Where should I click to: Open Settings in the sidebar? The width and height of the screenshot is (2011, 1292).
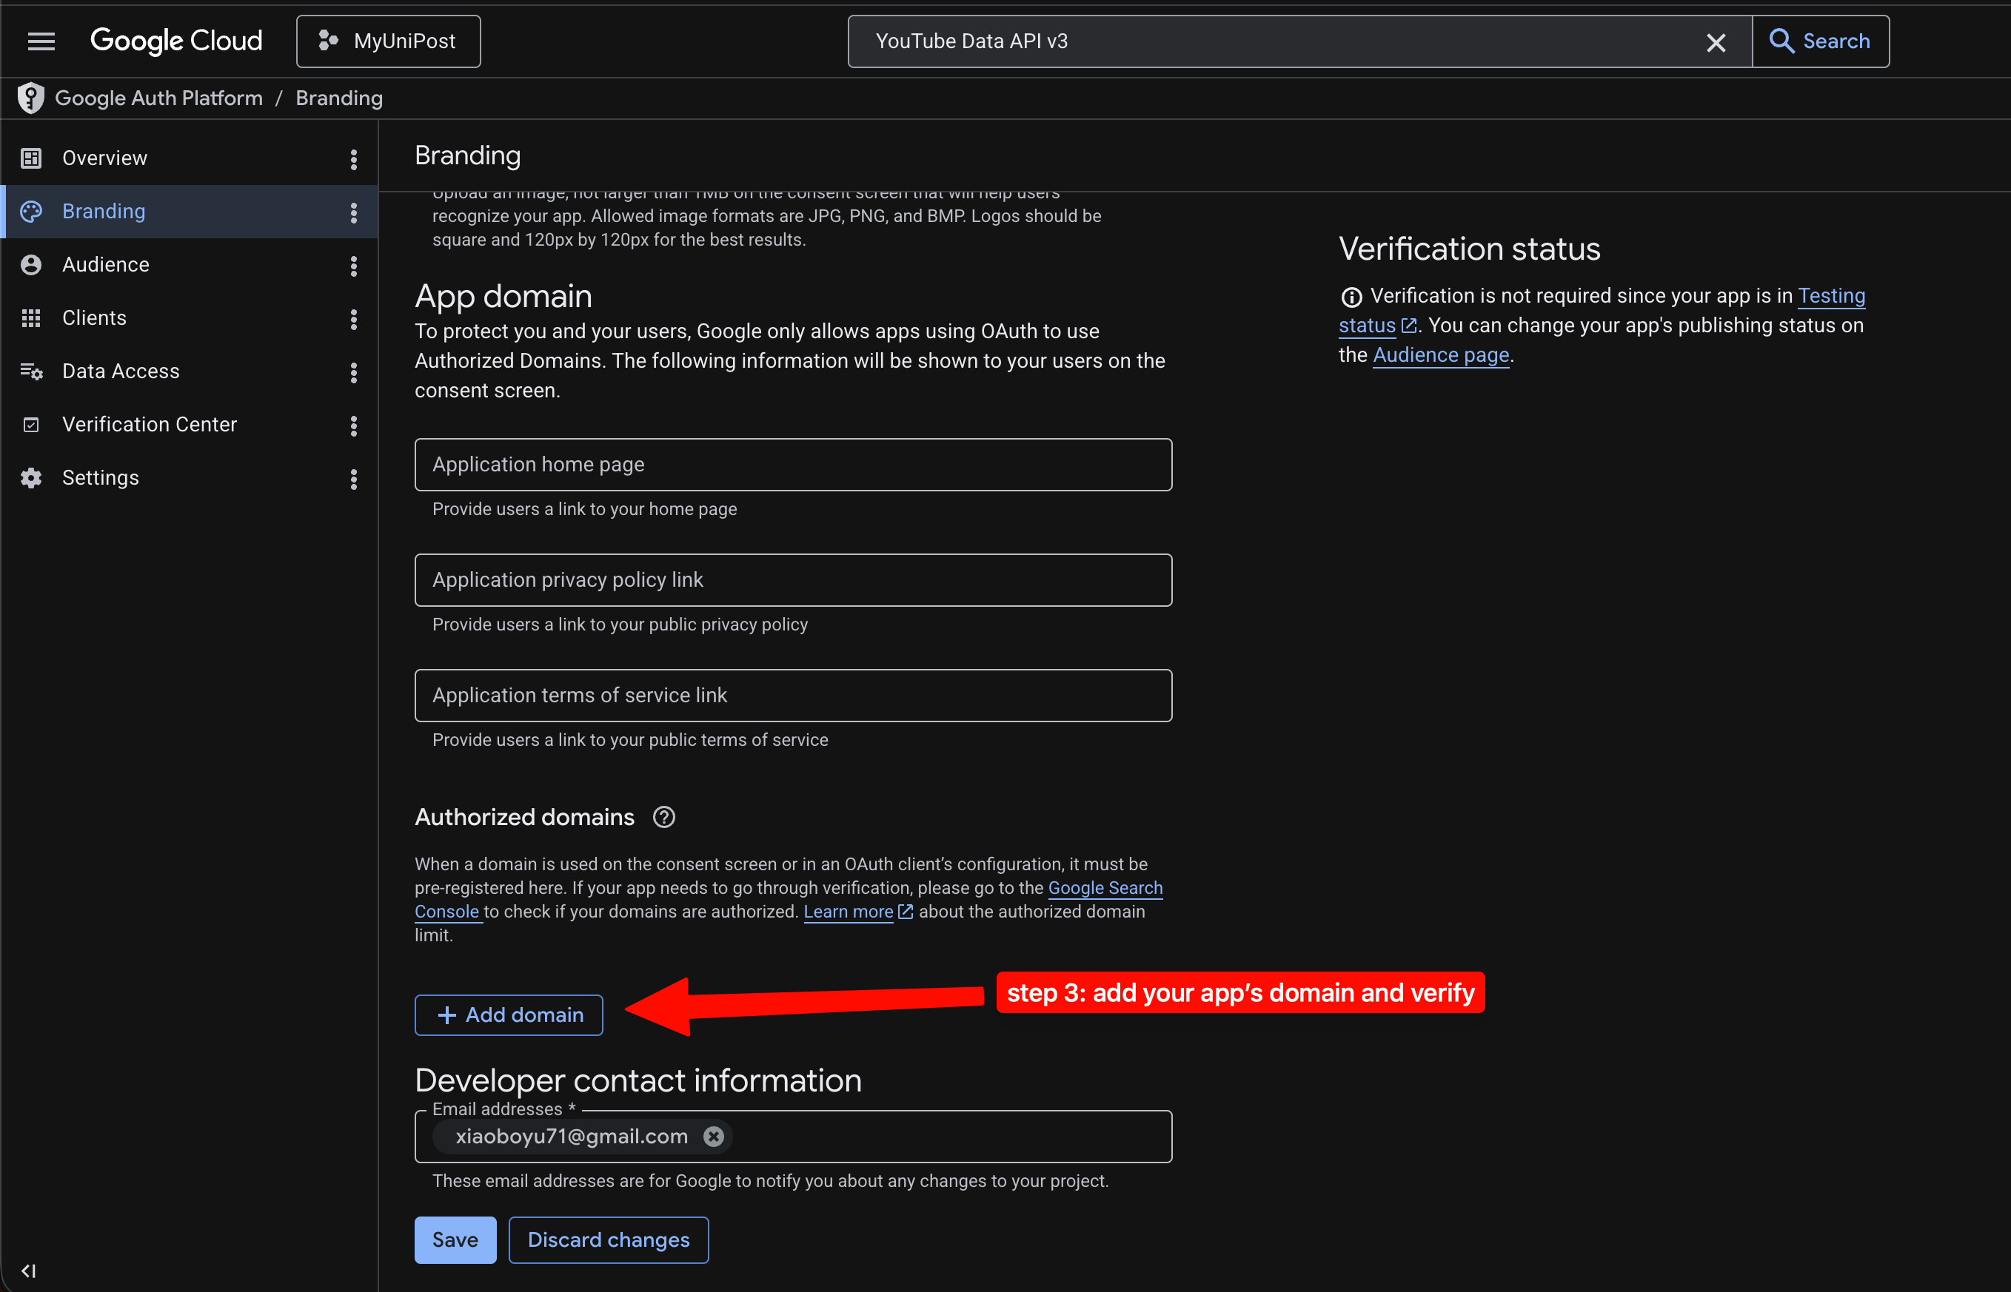[190, 477]
